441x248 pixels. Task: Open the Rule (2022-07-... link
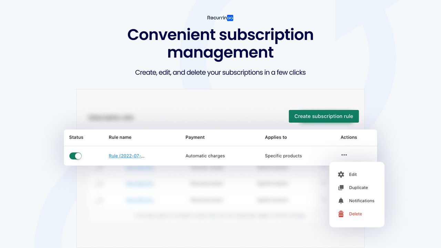[x=126, y=156]
